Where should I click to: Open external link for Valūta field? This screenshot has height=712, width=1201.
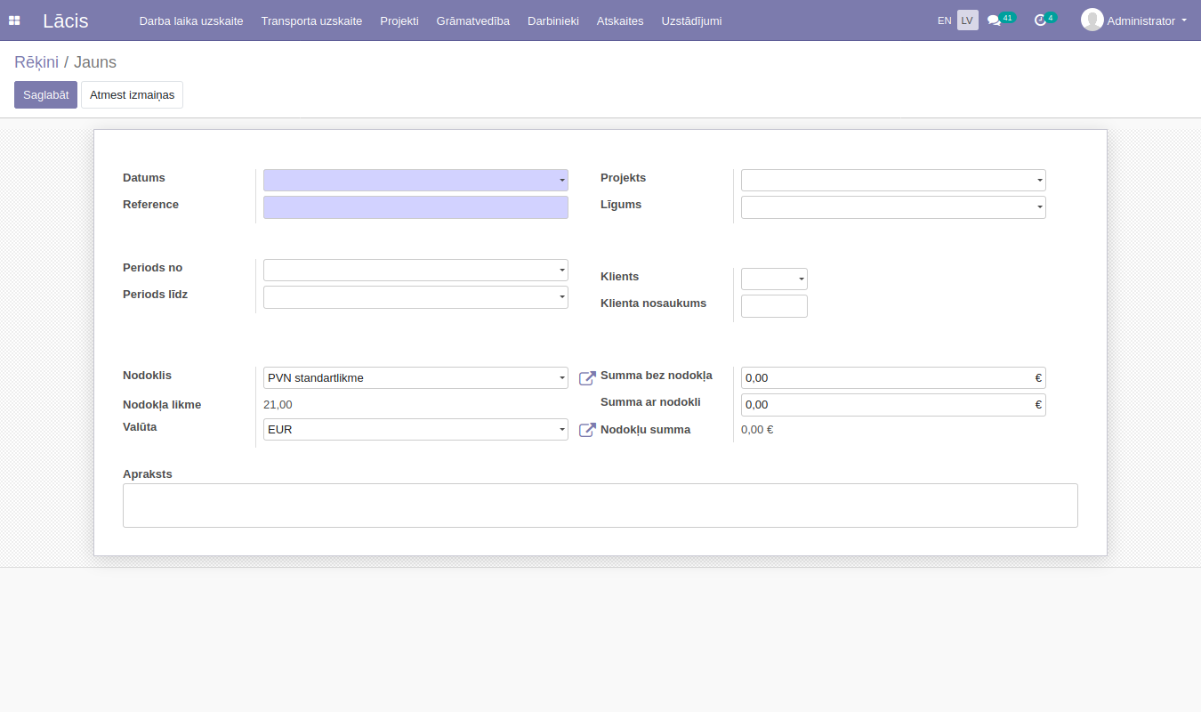pyautogui.click(x=587, y=430)
